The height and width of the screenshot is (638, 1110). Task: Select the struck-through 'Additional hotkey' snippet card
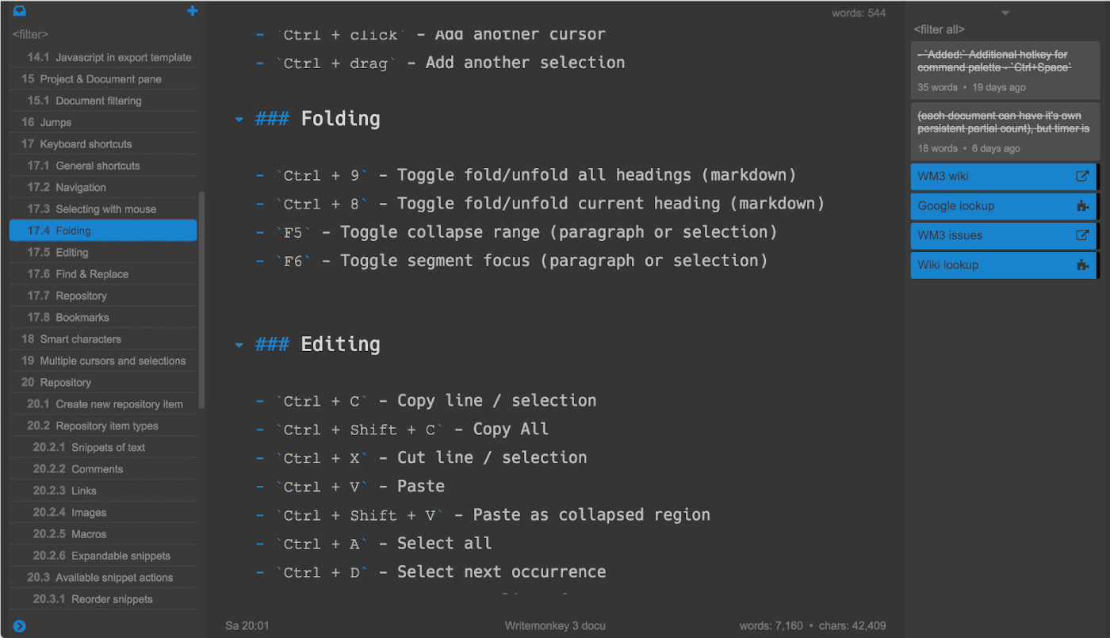tap(1005, 71)
